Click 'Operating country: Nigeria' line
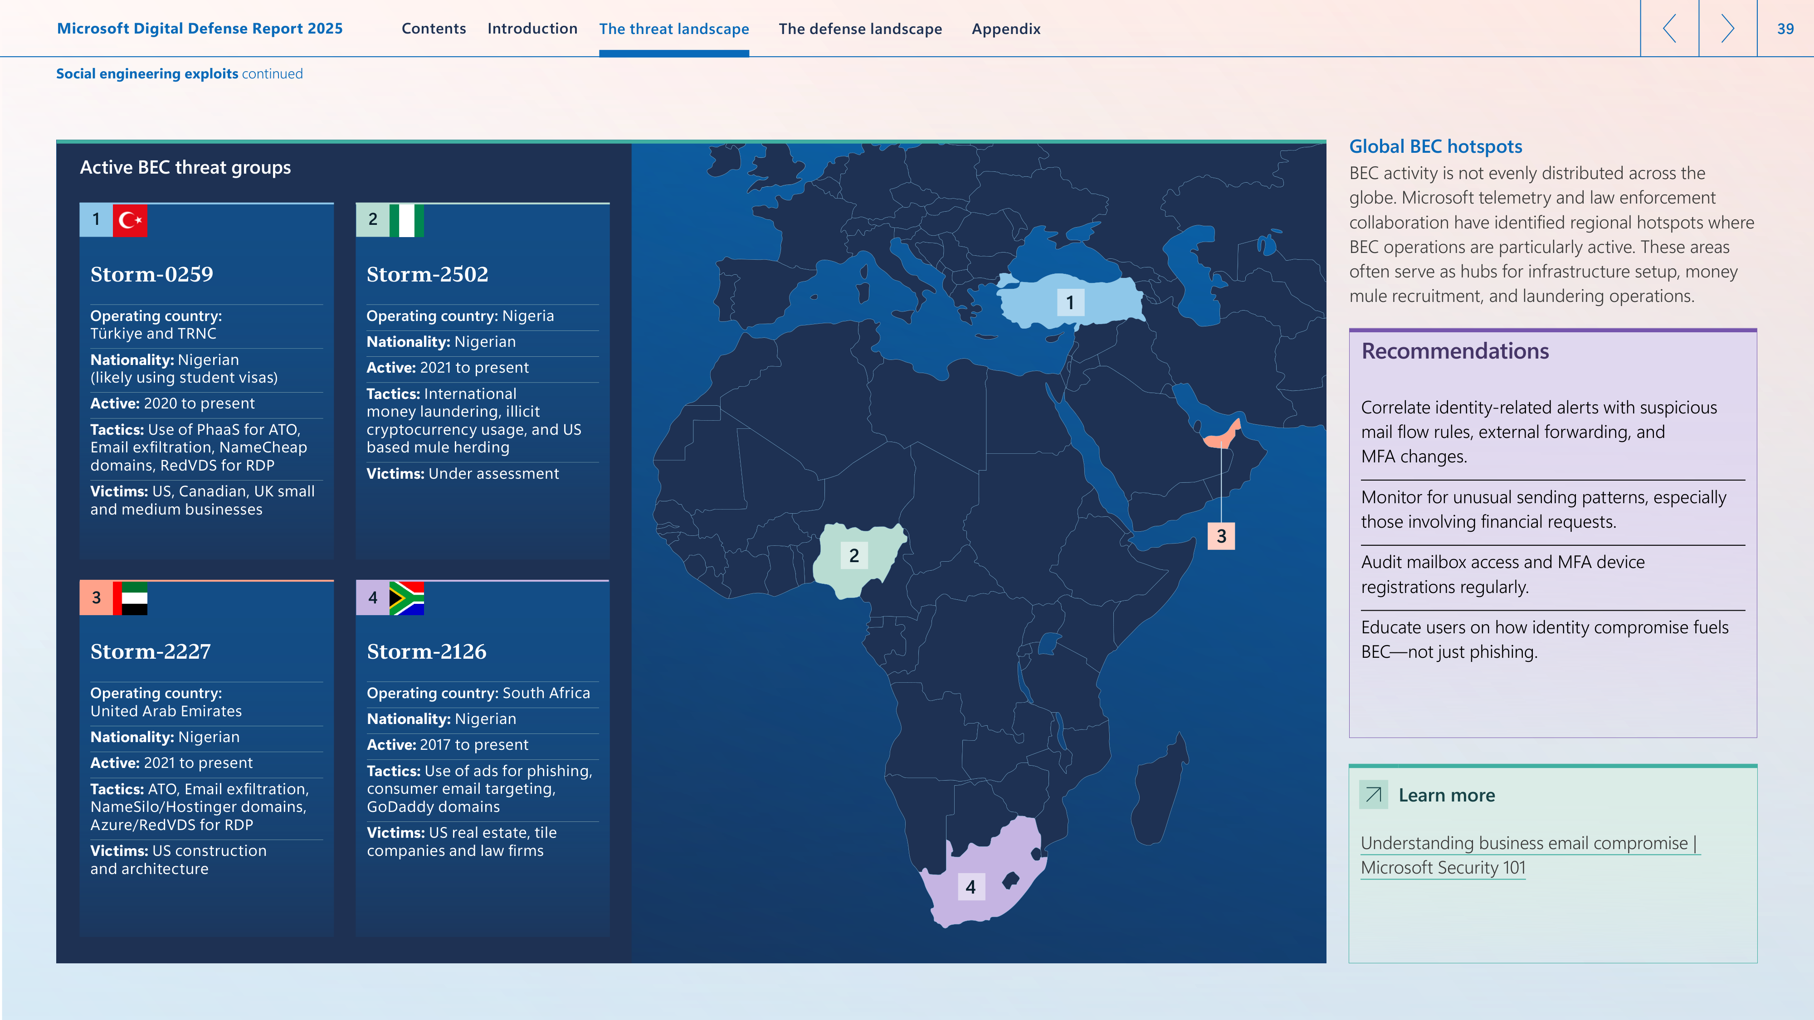The height and width of the screenshot is (1020, 1814). pos(461,316)
